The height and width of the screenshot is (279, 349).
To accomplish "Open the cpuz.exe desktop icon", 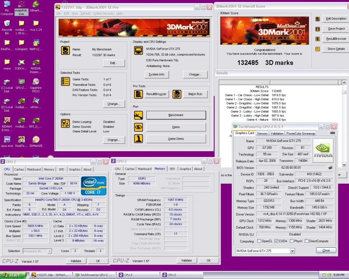I will click(x=7, y=140).
